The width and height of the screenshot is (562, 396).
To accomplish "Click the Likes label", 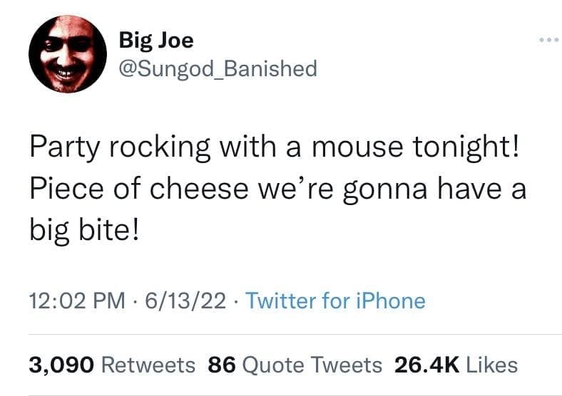I will [492, 365].
